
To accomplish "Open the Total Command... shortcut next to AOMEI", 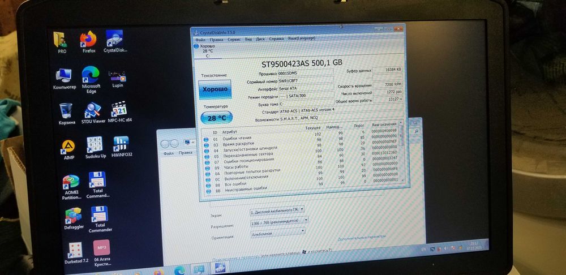I will pos(97,185).
